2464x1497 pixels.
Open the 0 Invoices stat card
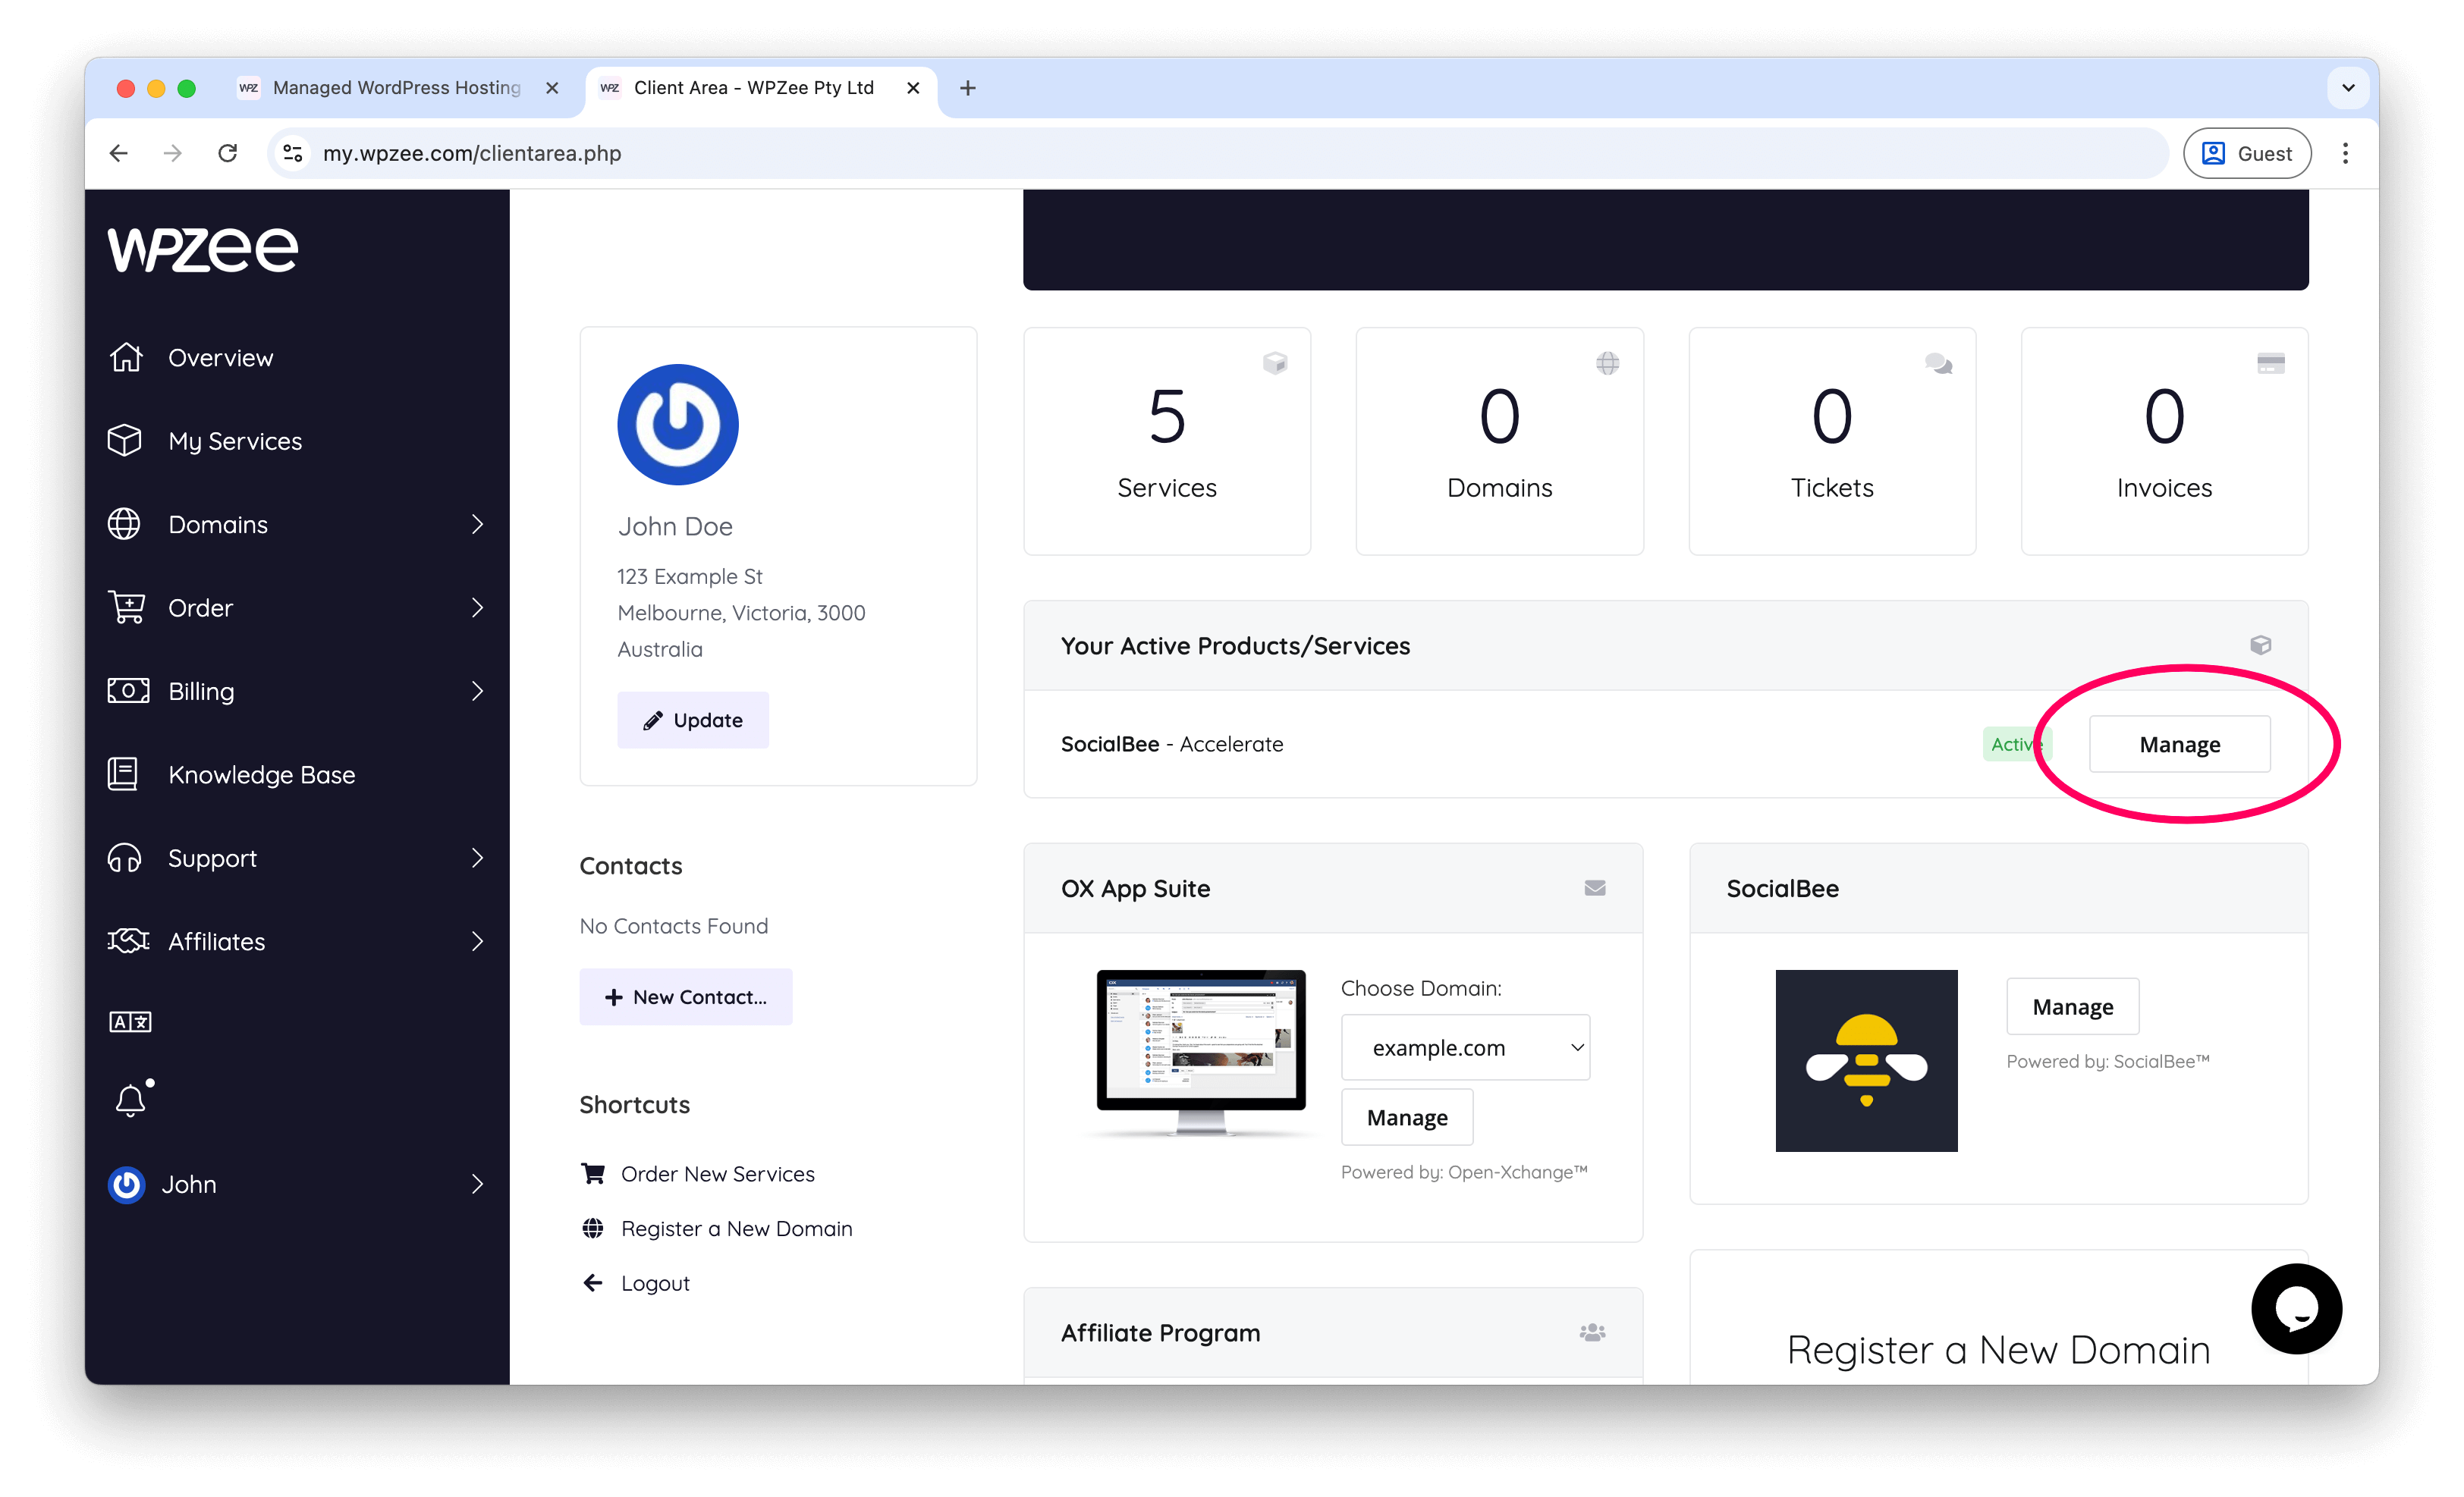click(2165, 441)
